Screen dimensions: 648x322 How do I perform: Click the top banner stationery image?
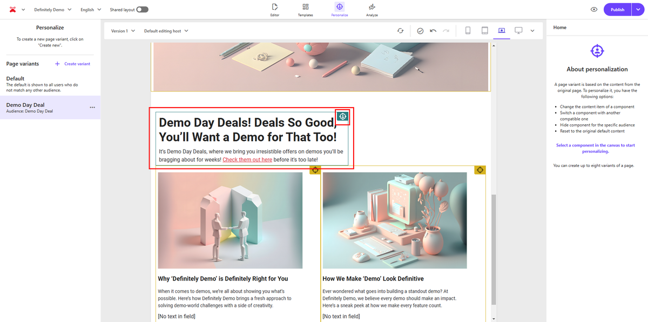pos(321,67)
